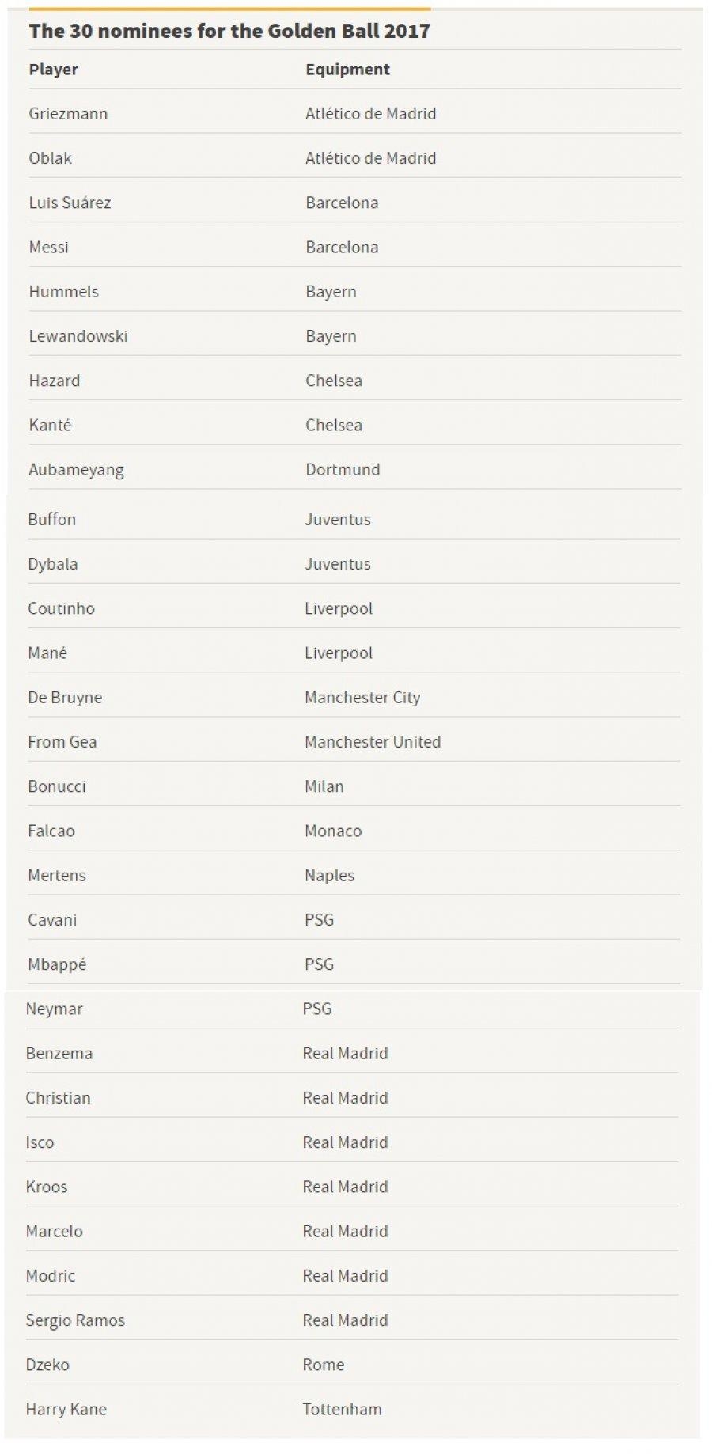Select the Manchester United team cell
This screenshot has width=712, height=1454.
click(373, 742)
